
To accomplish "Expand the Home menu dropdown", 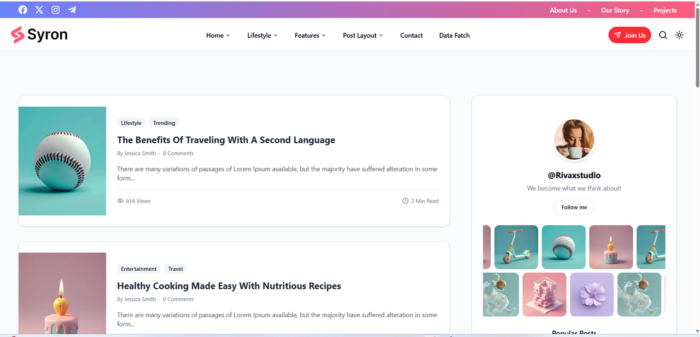I will pyautogui.click(x=218, y=36).
